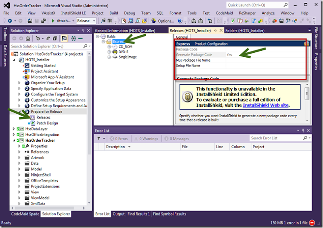Open the Build menu

pos(114,13)
